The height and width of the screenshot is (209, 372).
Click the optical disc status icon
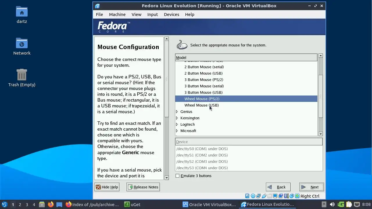[x=253, y=196]
